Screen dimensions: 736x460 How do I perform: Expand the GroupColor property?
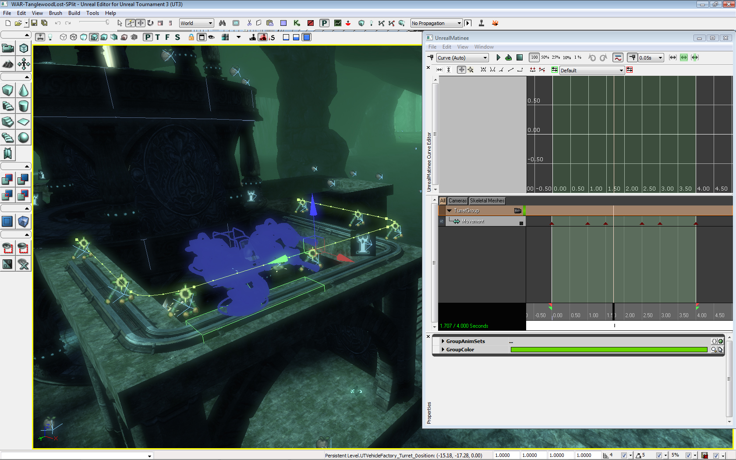(443, 350)
